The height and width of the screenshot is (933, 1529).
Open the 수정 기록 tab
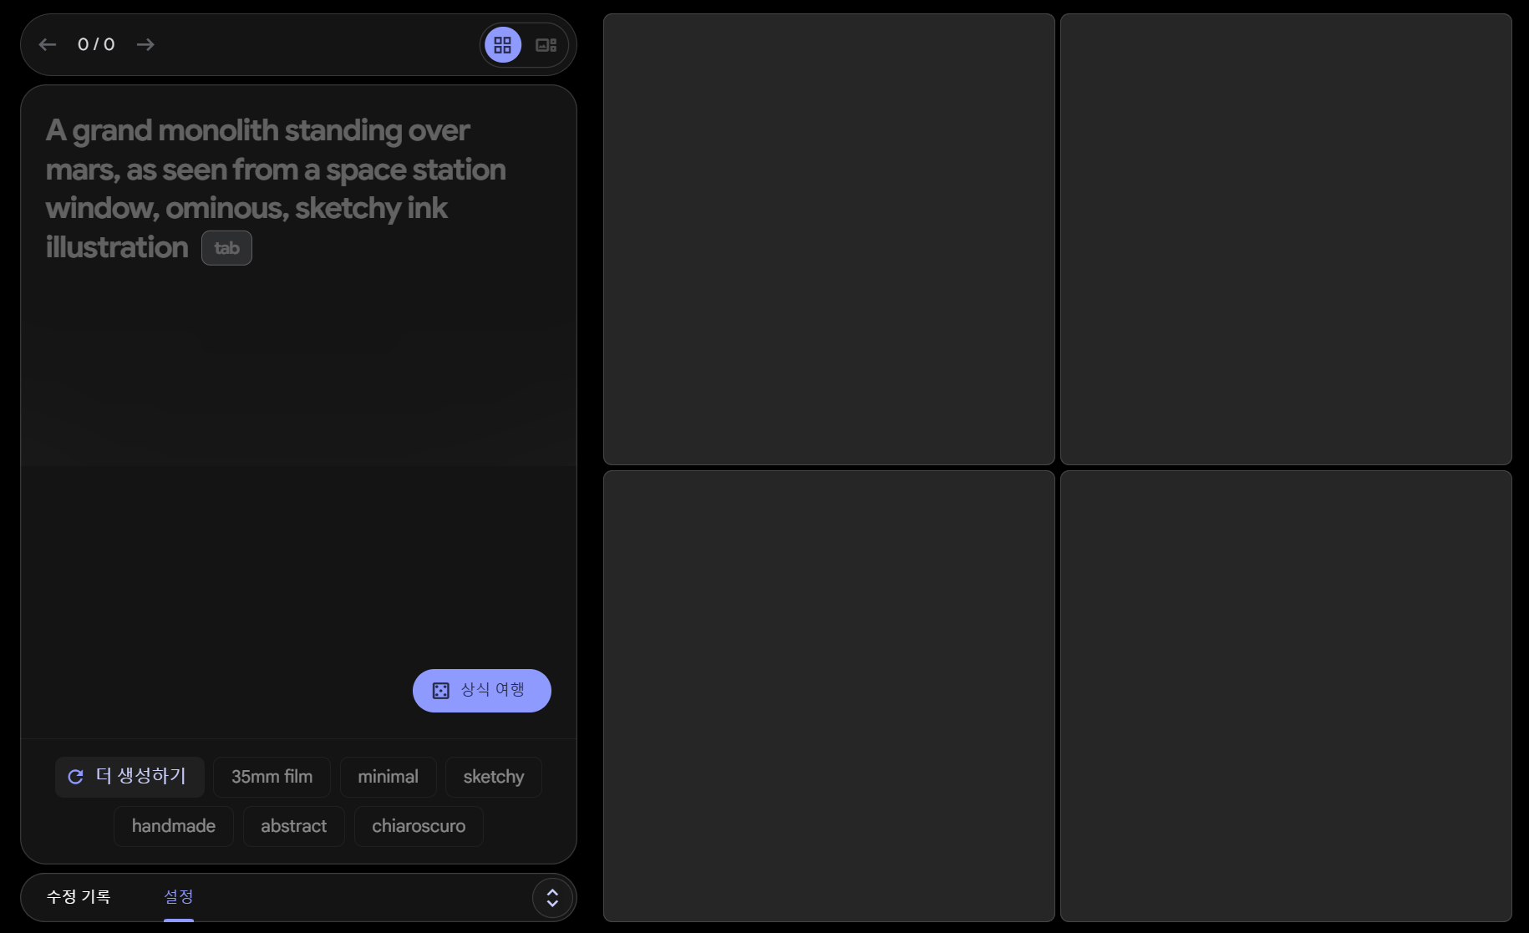[x=79, y=897]
